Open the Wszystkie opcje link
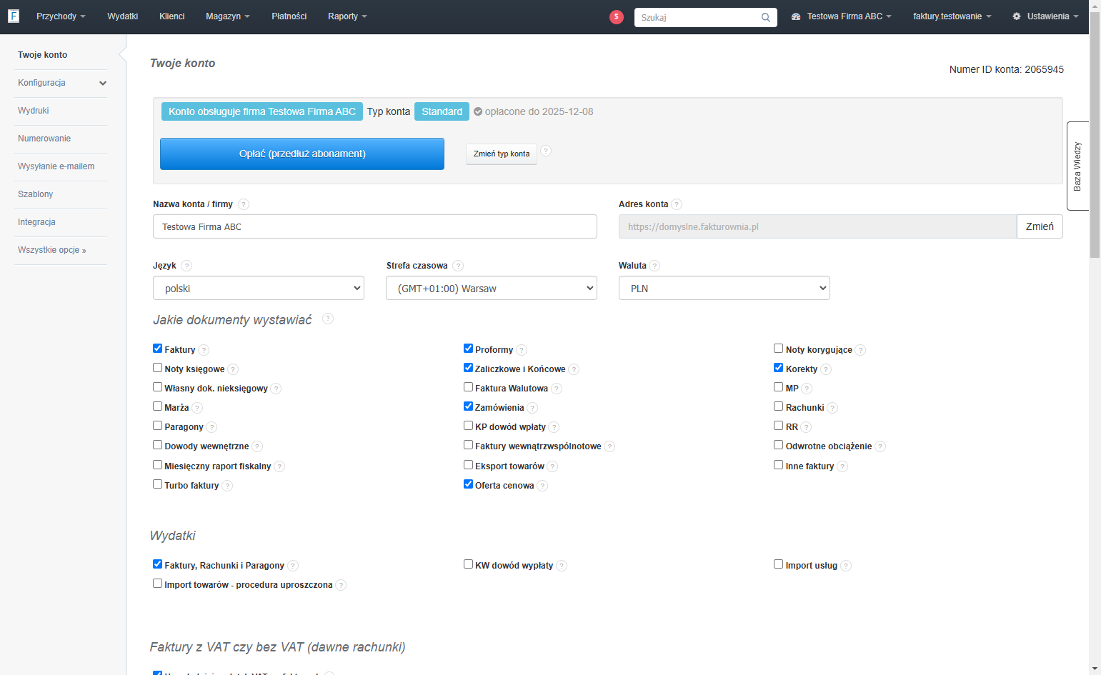Screen dimensions: 1101x675 [x=52, y=250]
